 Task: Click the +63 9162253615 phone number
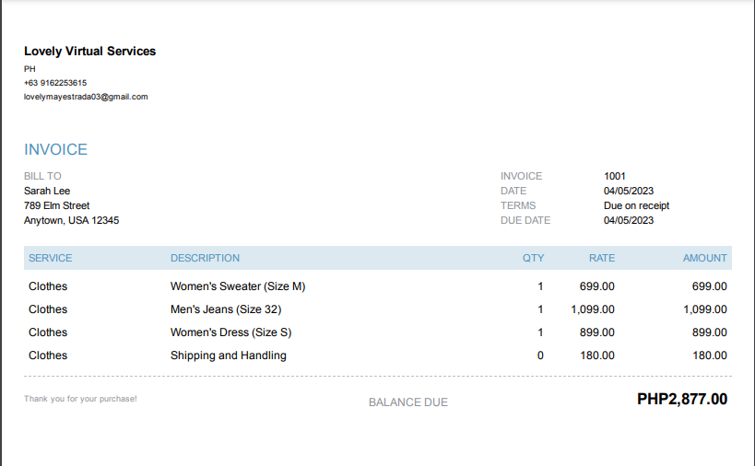click(x=55, y=83)
